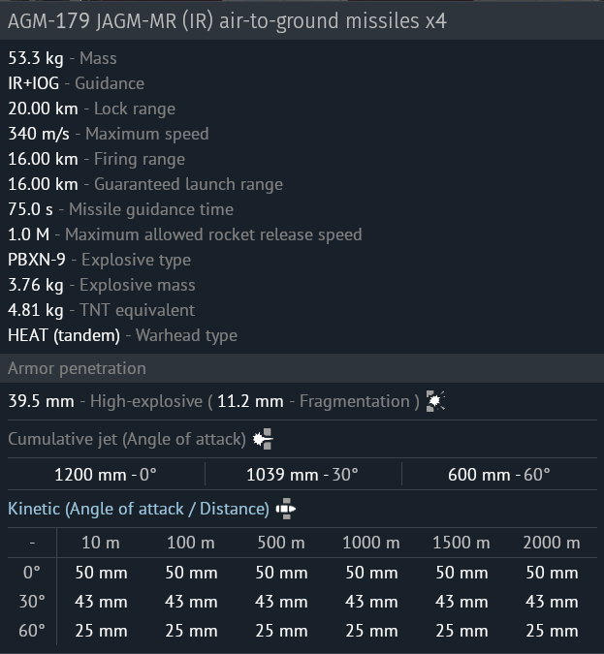
Task: Select the 'IR+IOG' guidance value
Action: click(x=33, y=83)
